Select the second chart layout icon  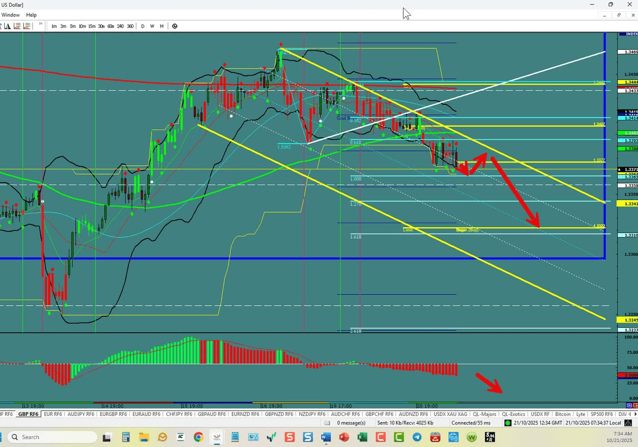pyautogui.click(x=27, y=26)
